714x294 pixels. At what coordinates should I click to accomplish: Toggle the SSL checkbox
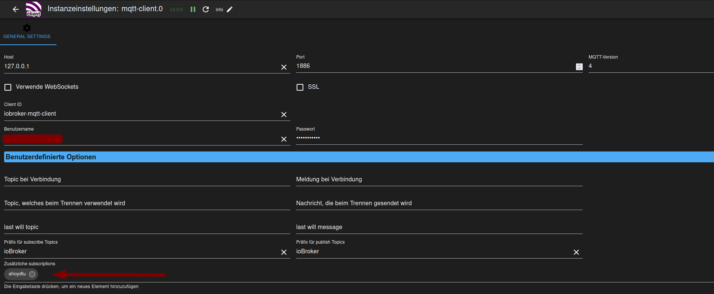[300, 87]
